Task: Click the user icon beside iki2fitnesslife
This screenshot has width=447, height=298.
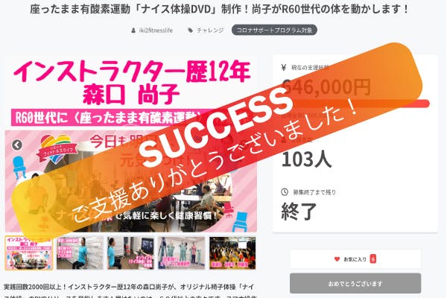Action: [133, 31]
